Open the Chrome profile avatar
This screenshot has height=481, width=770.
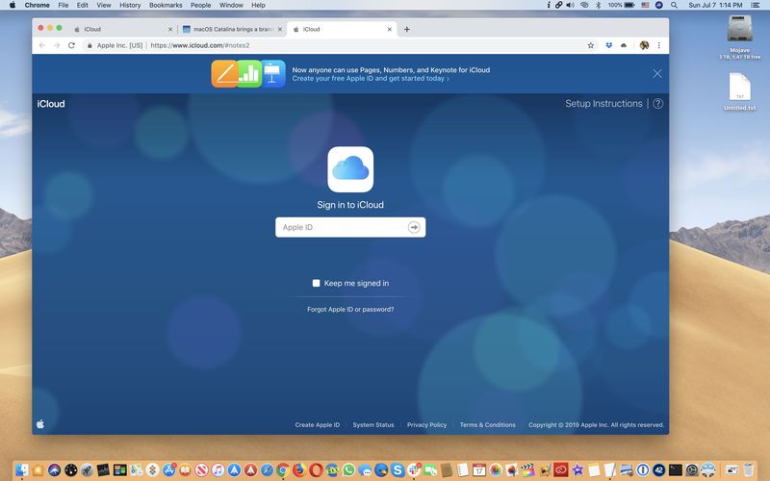644,45
